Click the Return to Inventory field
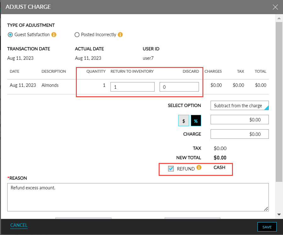Viewport: 283px width, 235px height. point(133,87)
